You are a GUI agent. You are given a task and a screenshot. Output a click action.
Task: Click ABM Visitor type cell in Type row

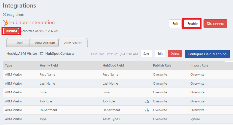[14, 119]
